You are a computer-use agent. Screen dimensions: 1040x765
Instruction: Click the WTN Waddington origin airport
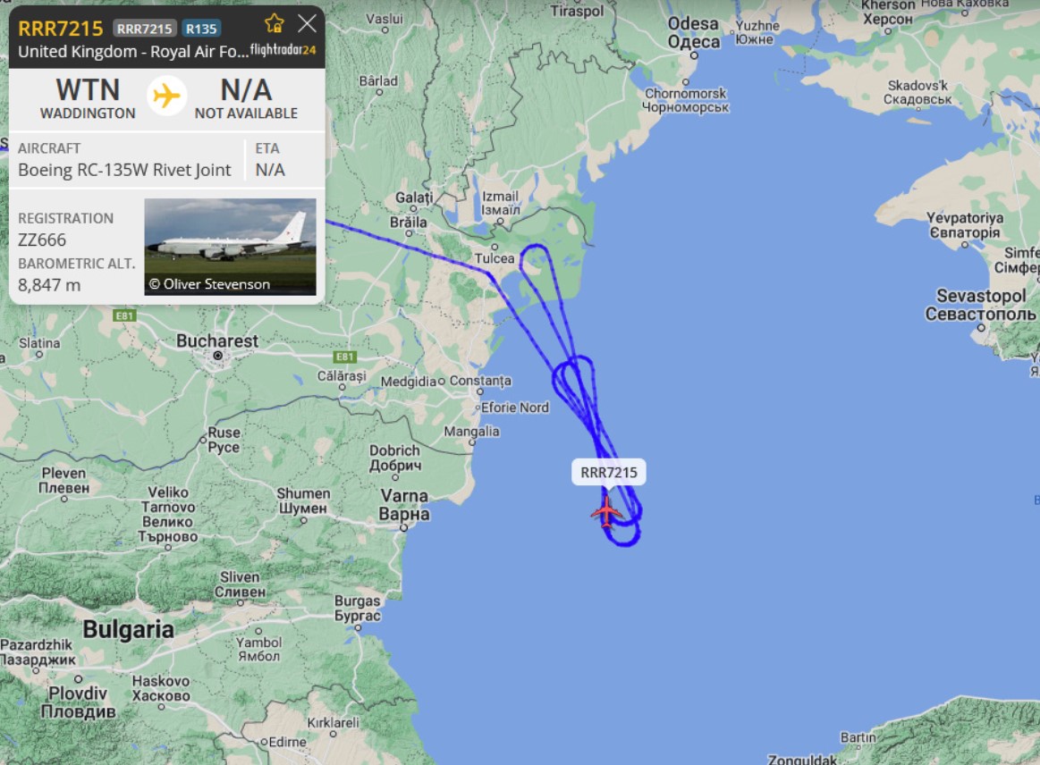[88, 98]
